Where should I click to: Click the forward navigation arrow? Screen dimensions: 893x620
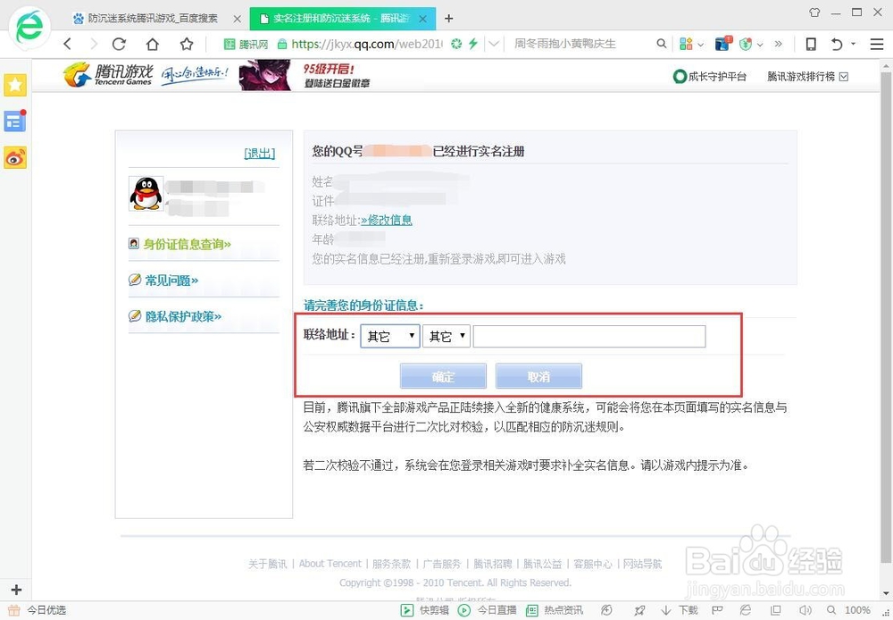pos(94,44)
